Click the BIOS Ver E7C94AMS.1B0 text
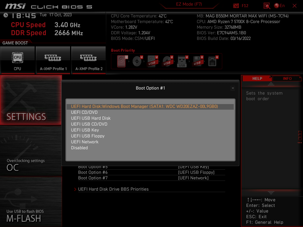The height and width of the screenshot is (227, 303). pos(221,33)
